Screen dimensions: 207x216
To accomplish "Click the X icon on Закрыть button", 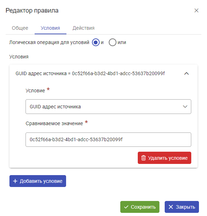I will [x=171, y=207].
